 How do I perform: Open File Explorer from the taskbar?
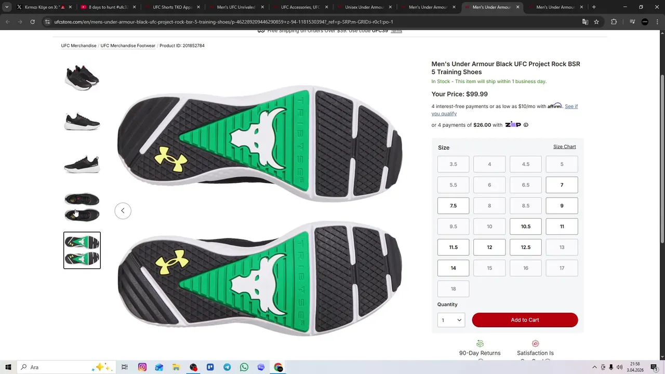tap(176, 367)
